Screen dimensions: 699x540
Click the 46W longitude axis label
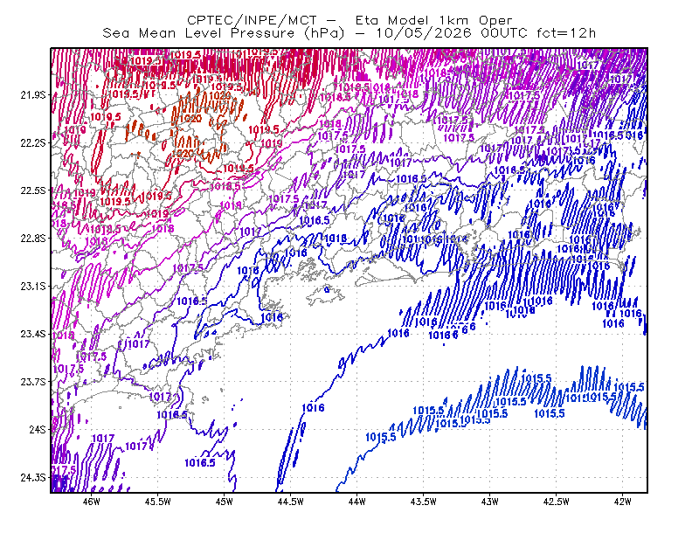pos(92,502)
